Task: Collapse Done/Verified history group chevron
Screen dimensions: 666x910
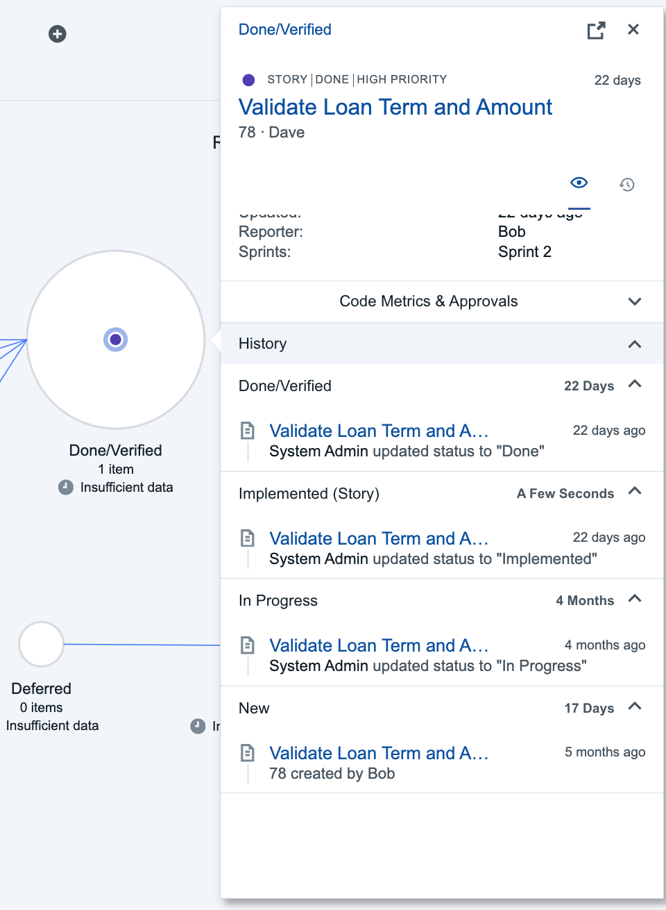Action: click(x=635, y=384)
